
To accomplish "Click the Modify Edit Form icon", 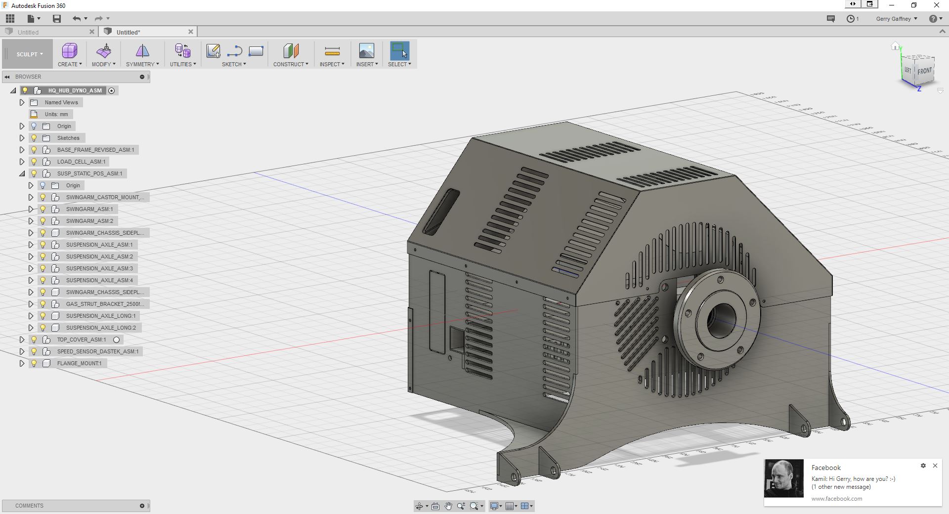I will 104,51.
